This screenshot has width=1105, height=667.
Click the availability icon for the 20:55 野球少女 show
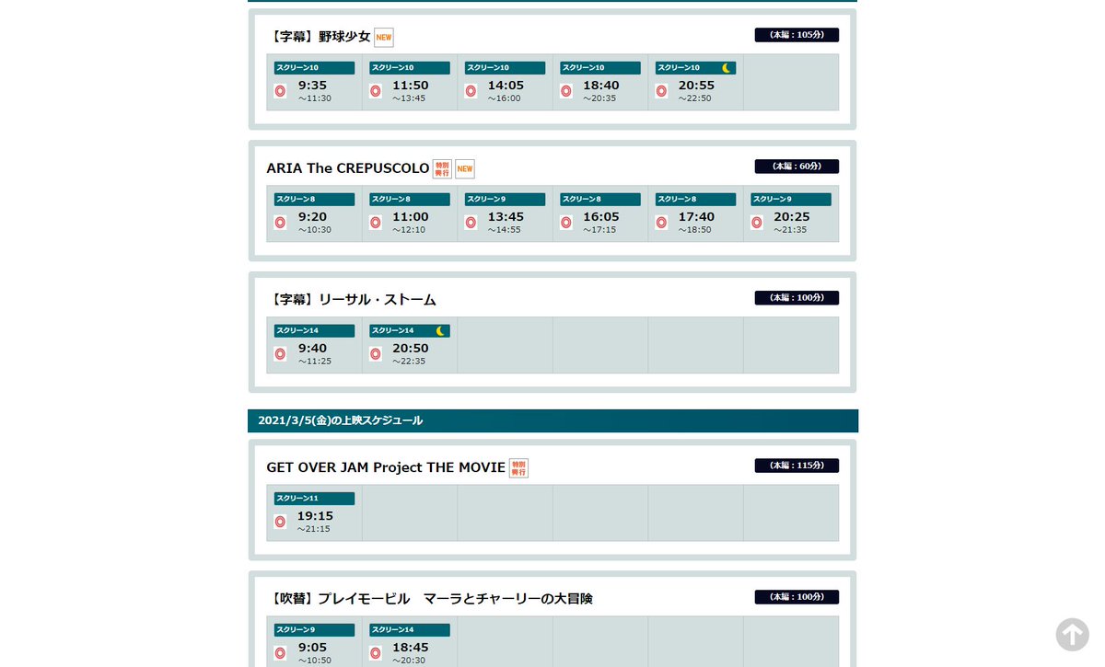[661, 91]
